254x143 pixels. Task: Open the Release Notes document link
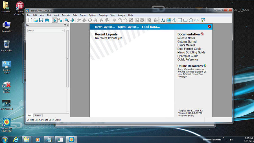tap(186, 38)
